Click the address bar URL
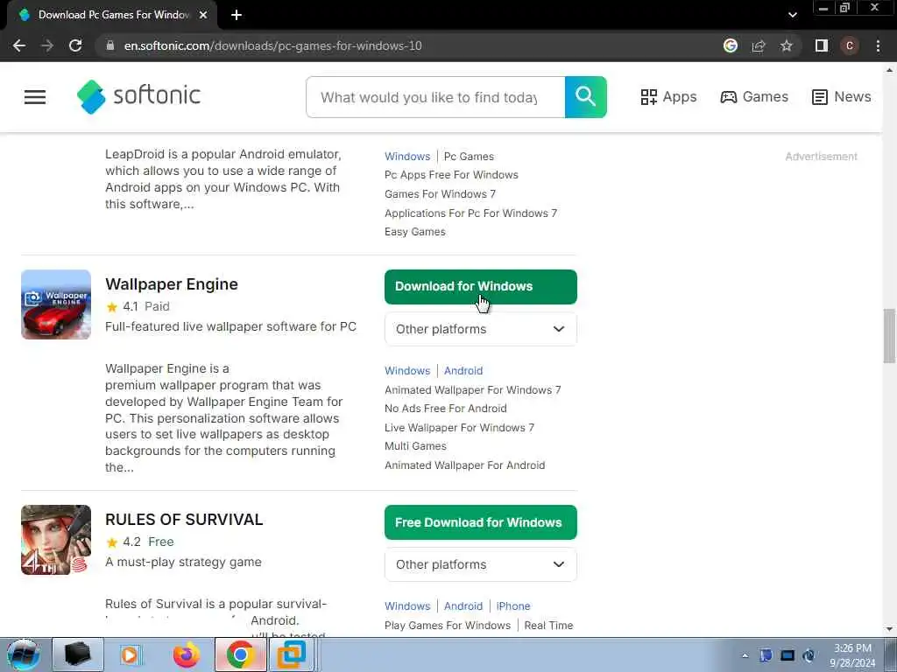Image resolution: width=897 pixels, height=672 pixels. pyautogui.click(x=273, y=45)
